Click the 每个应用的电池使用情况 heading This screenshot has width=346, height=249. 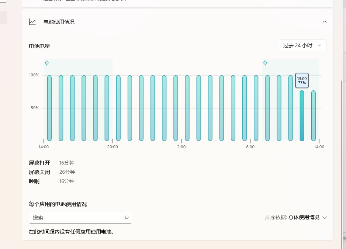tap(58, 204)
